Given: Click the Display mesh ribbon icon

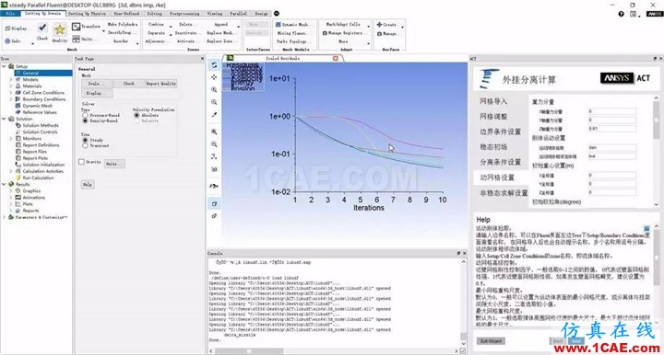Looking at the screenshot, I should [7, 29].
